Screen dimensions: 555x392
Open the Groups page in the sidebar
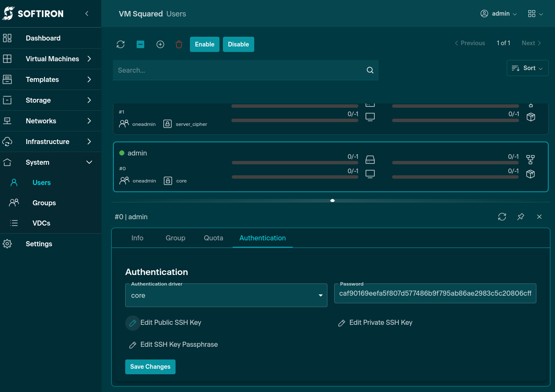(44, 203)
